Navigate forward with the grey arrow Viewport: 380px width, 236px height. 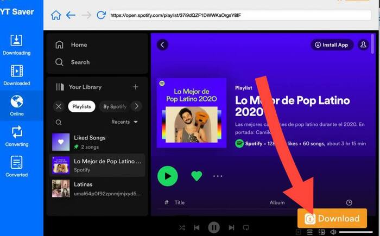(x=86, y=15)
